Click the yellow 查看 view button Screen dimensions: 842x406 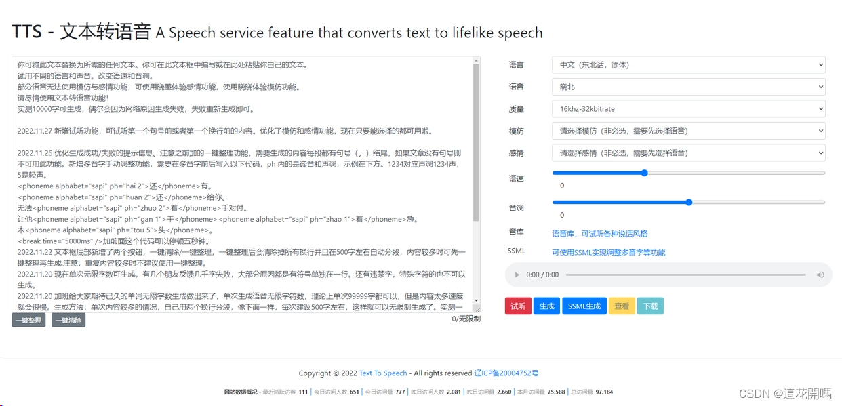[x=622, y=306]
